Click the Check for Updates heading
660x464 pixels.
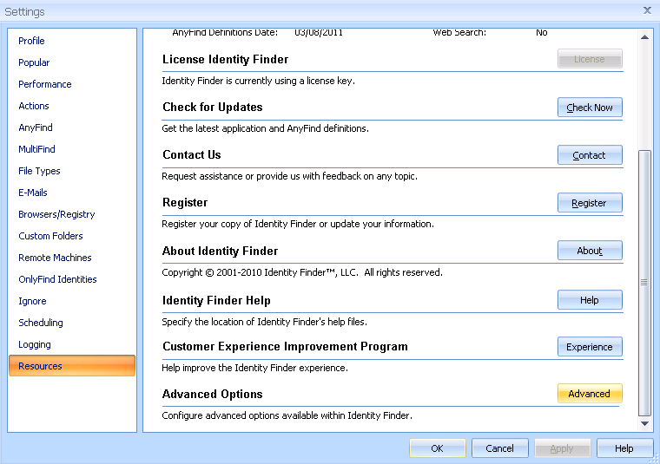click(213, 108)
